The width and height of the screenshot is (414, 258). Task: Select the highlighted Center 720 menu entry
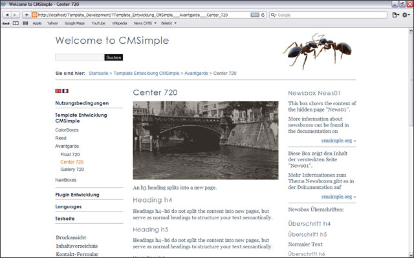(72, 162)
